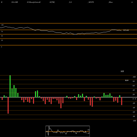This screenshot has width=137, height=137.
Task: Click the MR panel title label
Action: click(x=122, y=71)
